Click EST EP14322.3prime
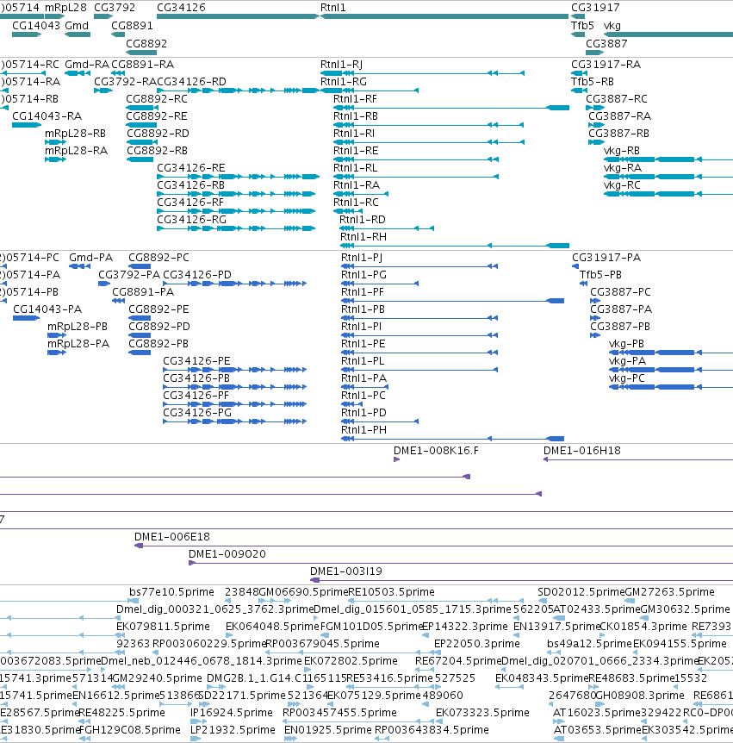Screen dimensions: 733x743 (x=464, y=627)
